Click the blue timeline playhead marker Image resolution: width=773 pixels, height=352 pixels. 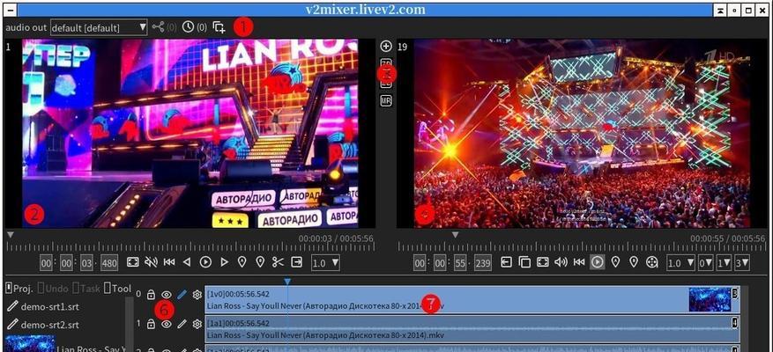click(287, 281)
